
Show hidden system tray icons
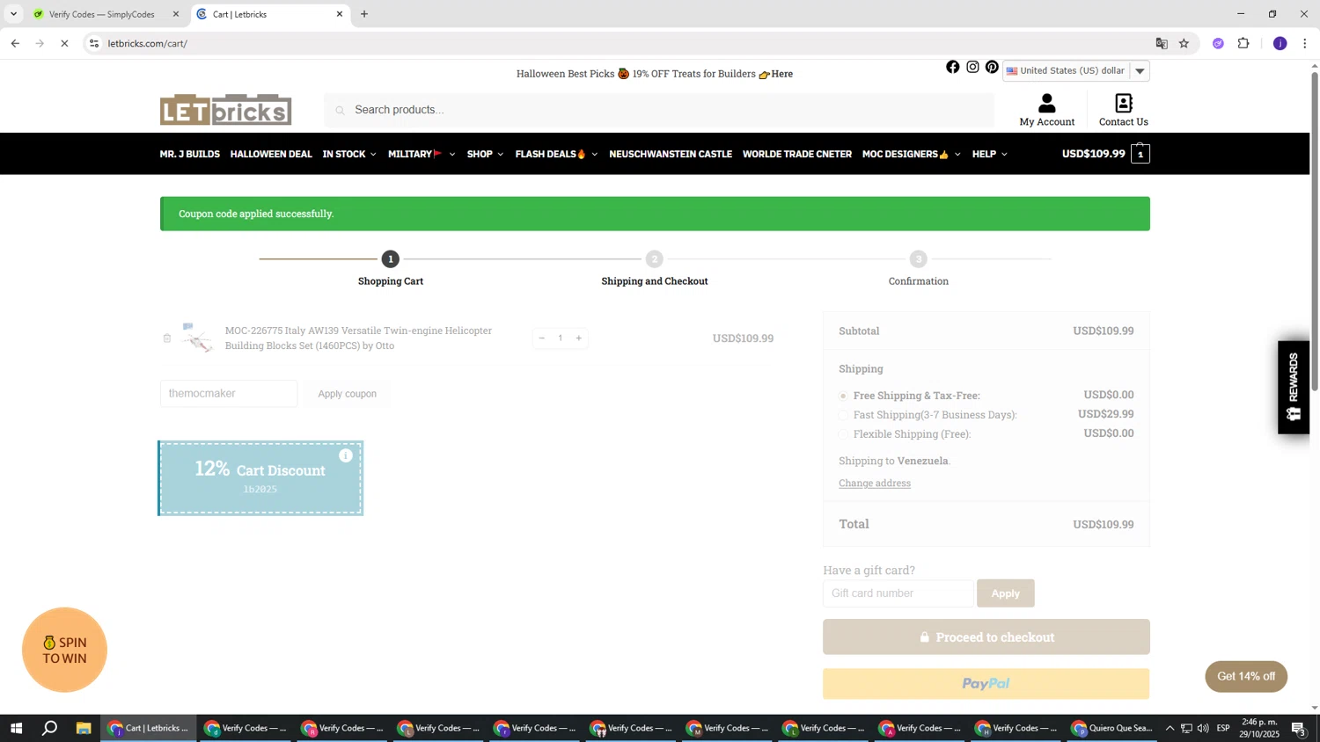click(1170, 728)
